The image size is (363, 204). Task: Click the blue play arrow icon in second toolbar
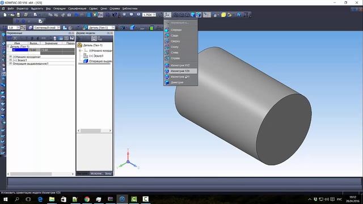(x=18, y=21)
